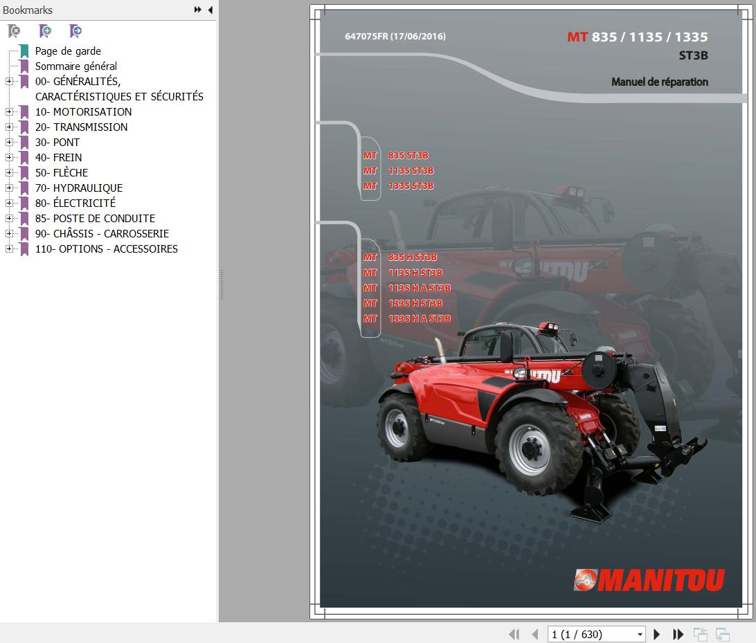Image resolution: width=756 pixels, height=643 pixels.
Task: Click the next view icon in status bar
Action: [722, 634]
